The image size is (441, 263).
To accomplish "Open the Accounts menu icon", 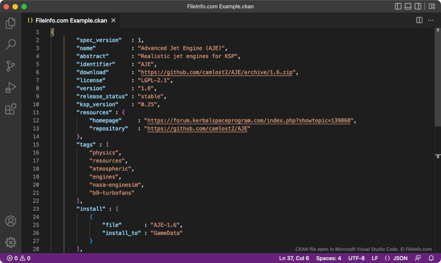I will tap(10, 221).
